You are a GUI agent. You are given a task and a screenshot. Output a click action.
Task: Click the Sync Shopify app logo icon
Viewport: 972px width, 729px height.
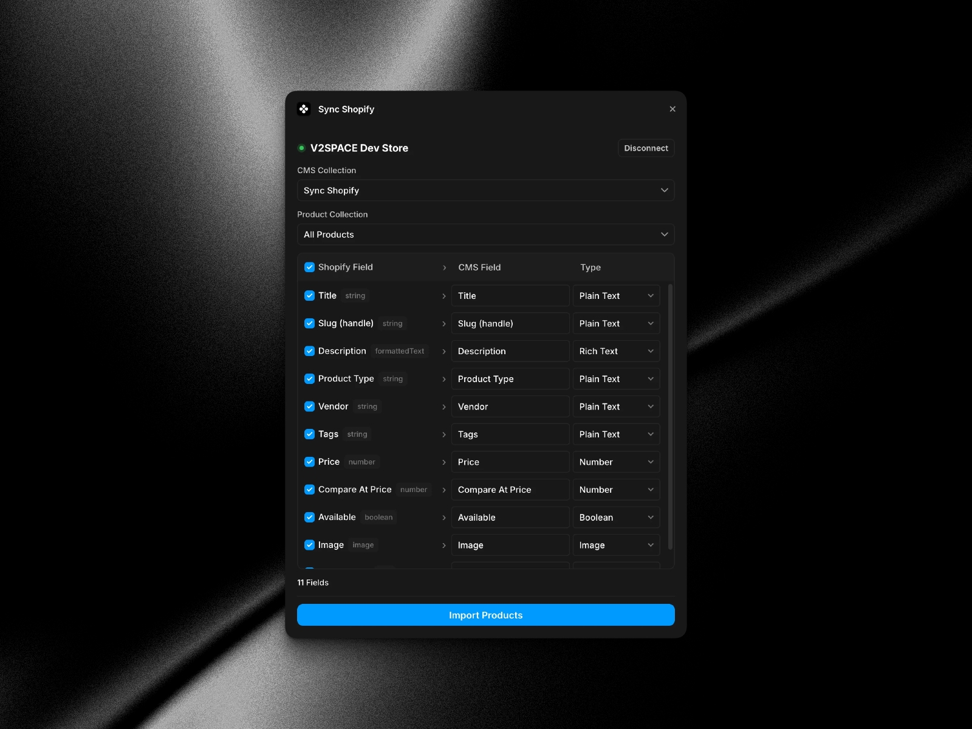[x=305, y=109]
